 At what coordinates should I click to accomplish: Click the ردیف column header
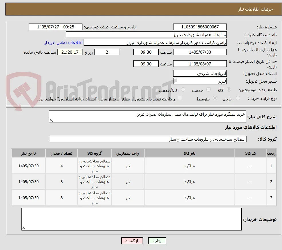point(271,153)
